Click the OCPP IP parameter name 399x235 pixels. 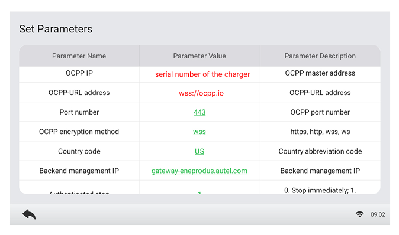(79, 73)
